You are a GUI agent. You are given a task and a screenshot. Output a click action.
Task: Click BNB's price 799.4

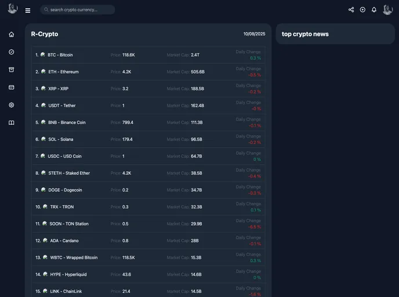click(x=128, y=122)
